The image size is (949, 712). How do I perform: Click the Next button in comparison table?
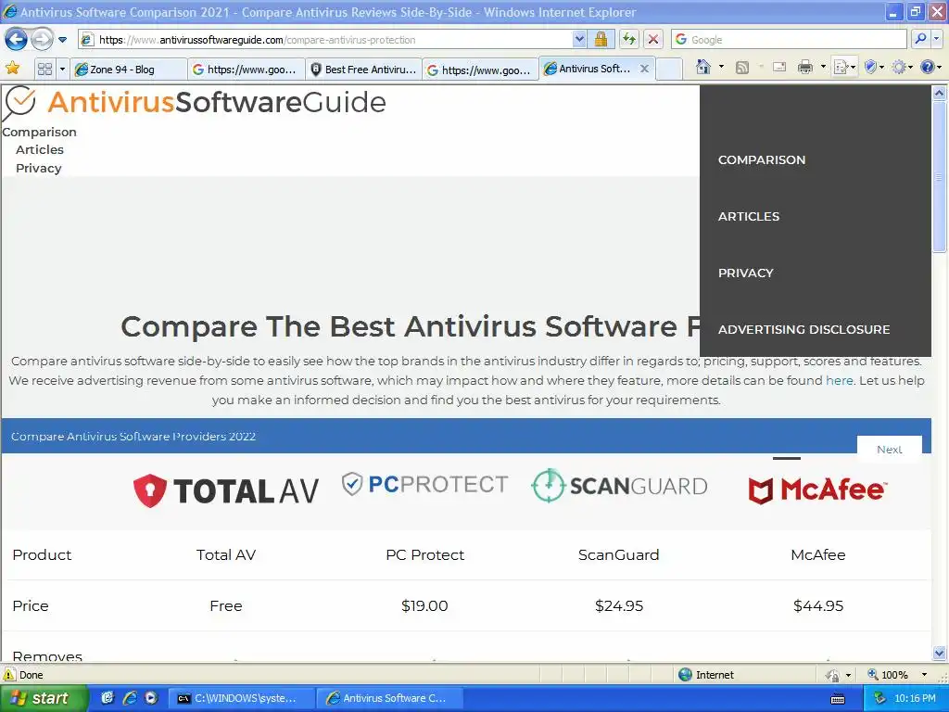(889, 450)
